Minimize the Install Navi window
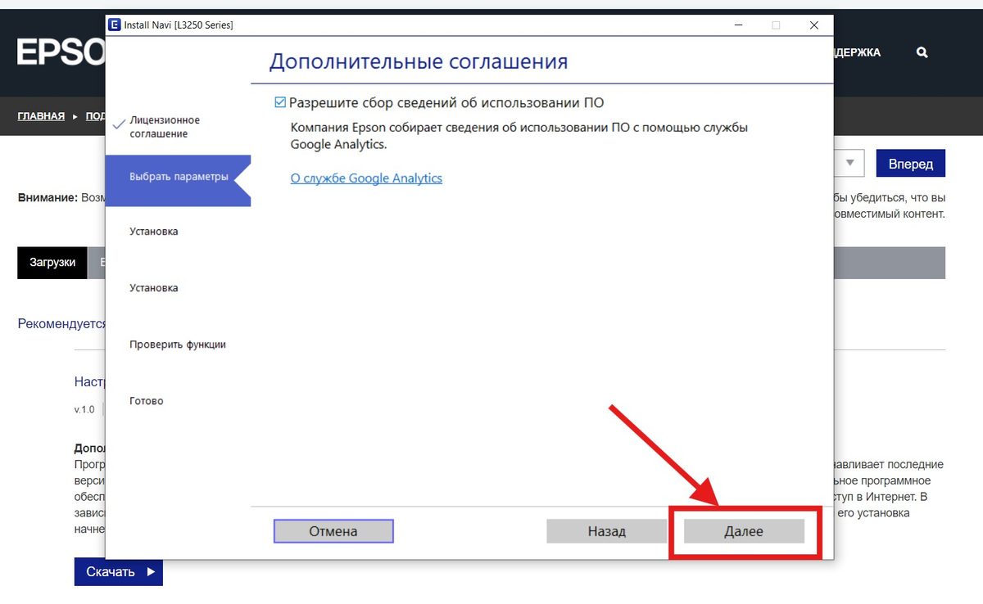 (738, 25)
